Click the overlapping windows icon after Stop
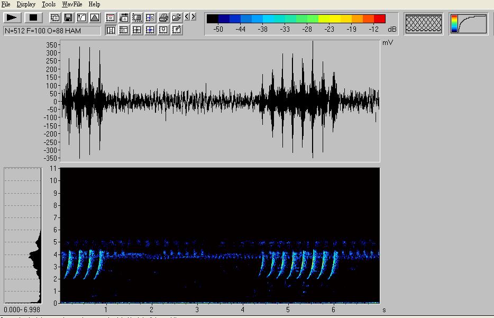The height and width of the screenshot is (318, 494). (x=55, y=17)
